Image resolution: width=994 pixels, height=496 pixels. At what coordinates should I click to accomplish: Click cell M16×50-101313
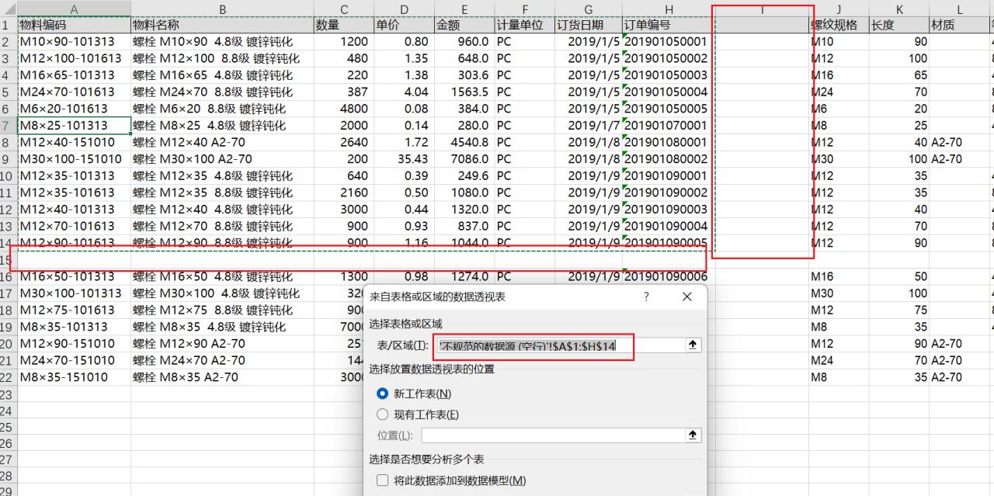tap(74, 276)
